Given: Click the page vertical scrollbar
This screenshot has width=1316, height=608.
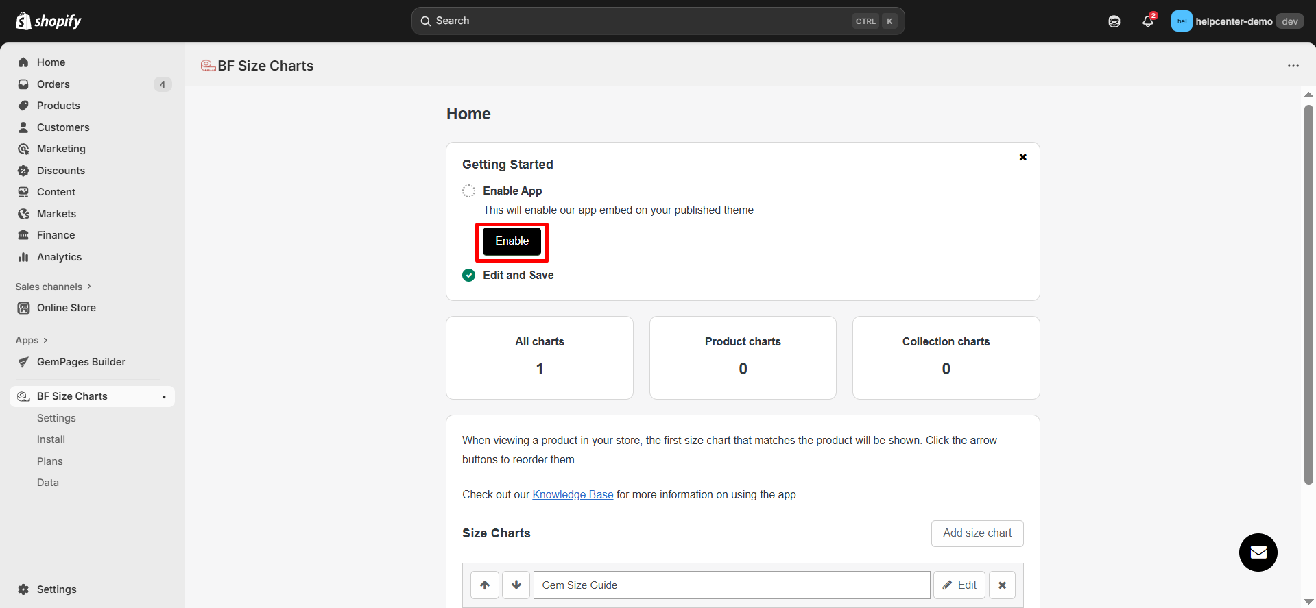Looking at the screenshot, I should [x=1308, y=295].
